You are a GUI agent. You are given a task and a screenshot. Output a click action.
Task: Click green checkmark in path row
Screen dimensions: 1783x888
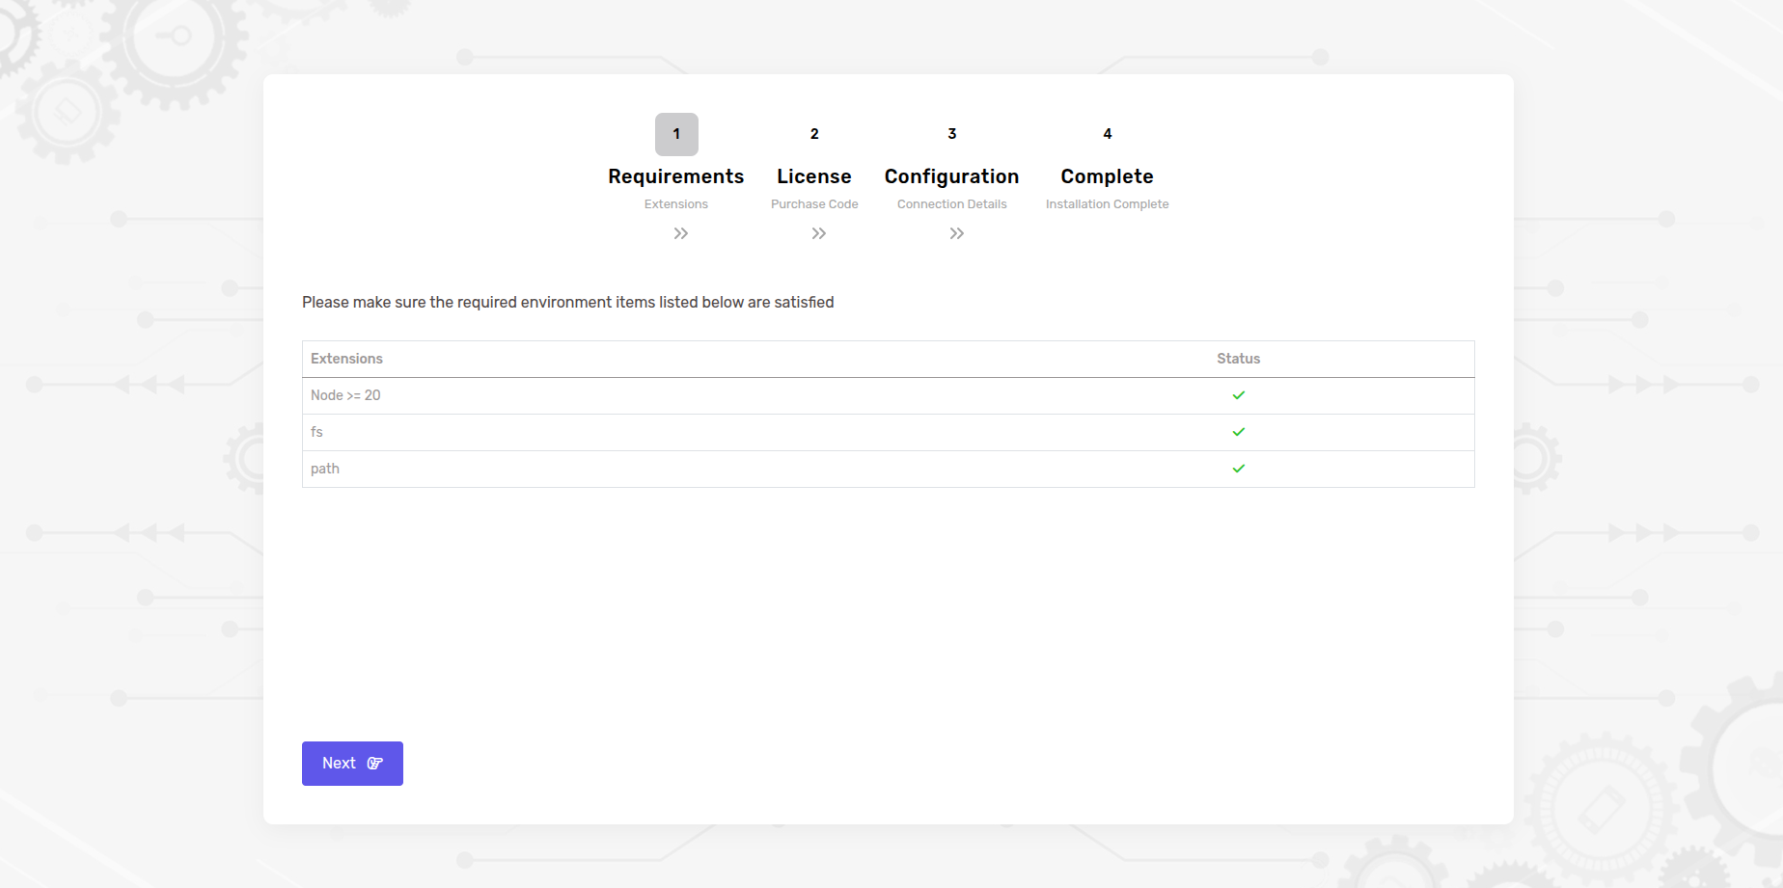click(x=1239, y=469)
